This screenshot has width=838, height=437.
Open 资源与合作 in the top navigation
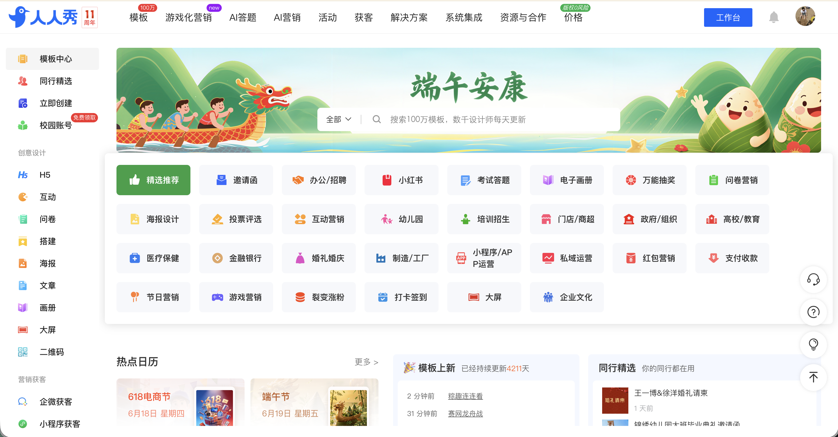point(523,17)
